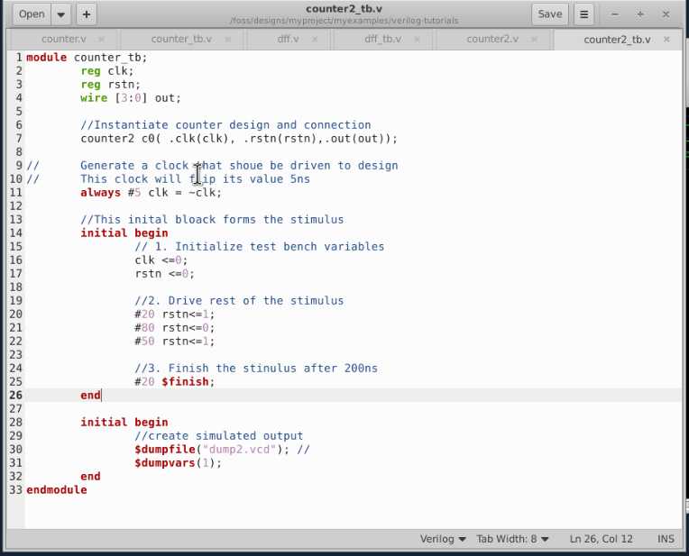Open the hamburger menu in the header bar
This screenshot has width=689, height=556.
[584, 14]
